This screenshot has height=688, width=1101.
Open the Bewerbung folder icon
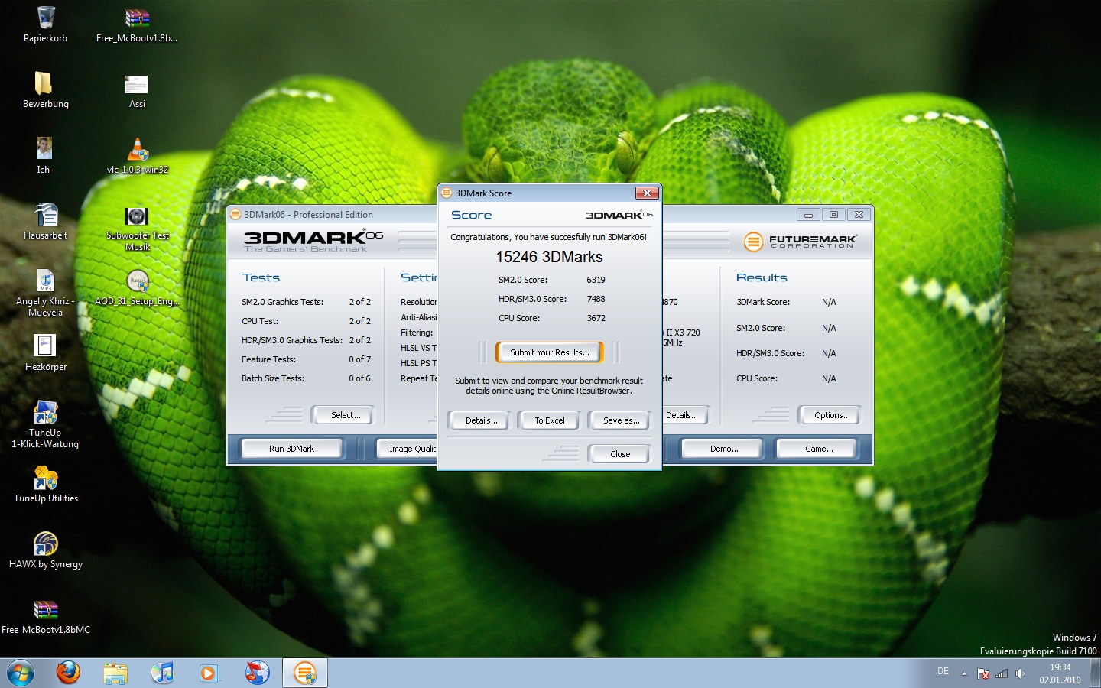pyautogui.click(x=45, y=90)
